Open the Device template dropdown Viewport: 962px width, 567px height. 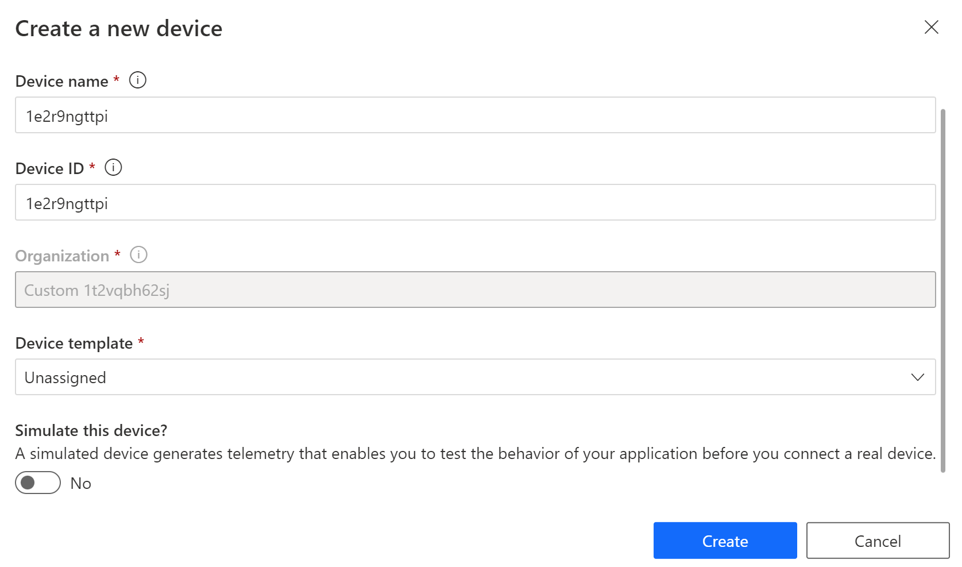[476, 377]
